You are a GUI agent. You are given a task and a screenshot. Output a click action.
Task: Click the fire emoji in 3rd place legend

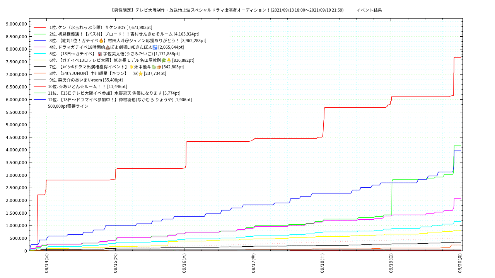101,41
